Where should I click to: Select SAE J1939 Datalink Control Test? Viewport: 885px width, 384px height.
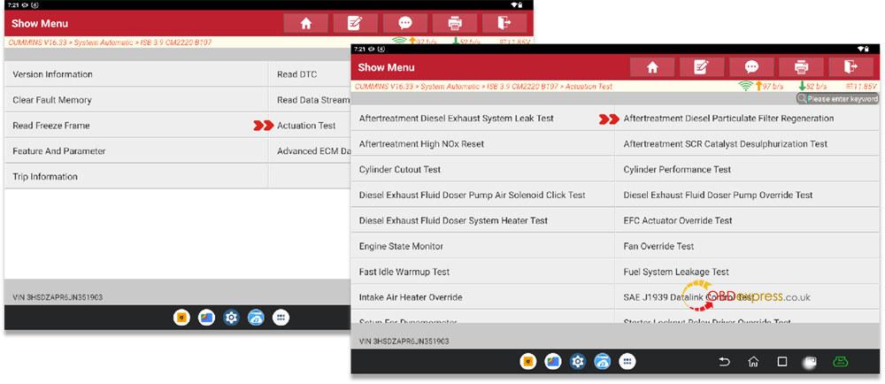tap(747, 297)
